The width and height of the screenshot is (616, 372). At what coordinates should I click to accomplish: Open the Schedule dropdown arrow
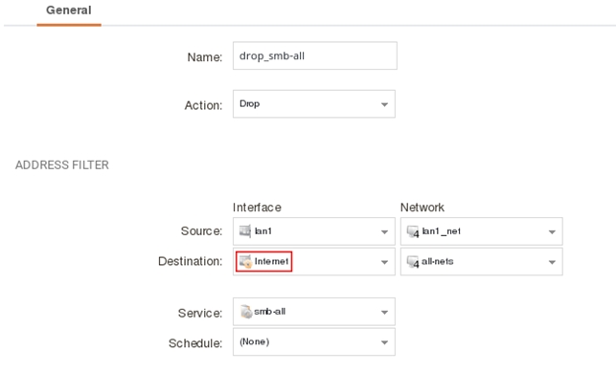click(384, 342)
